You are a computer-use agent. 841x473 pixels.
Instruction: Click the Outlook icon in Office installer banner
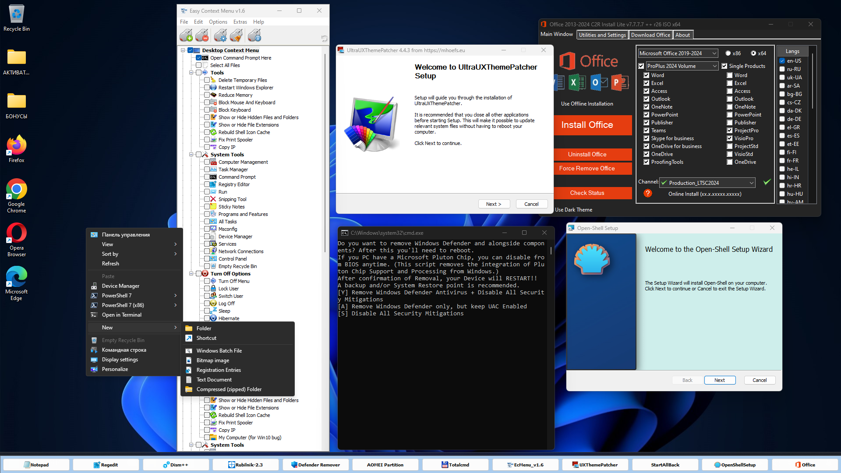[x=599, y=82]
